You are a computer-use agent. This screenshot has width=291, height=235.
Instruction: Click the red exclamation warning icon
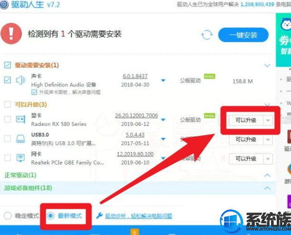click(11, 34)
